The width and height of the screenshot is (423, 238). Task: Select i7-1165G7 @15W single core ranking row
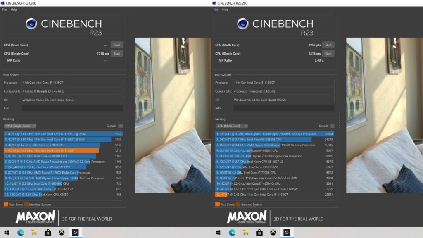pos(63,140)
